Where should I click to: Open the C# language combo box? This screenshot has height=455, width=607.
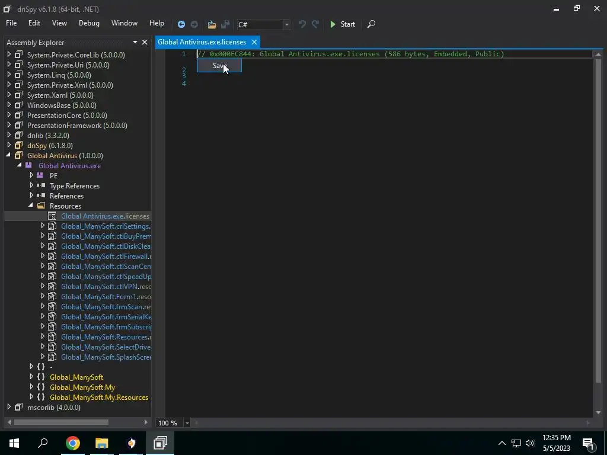(x=264, y=24)
